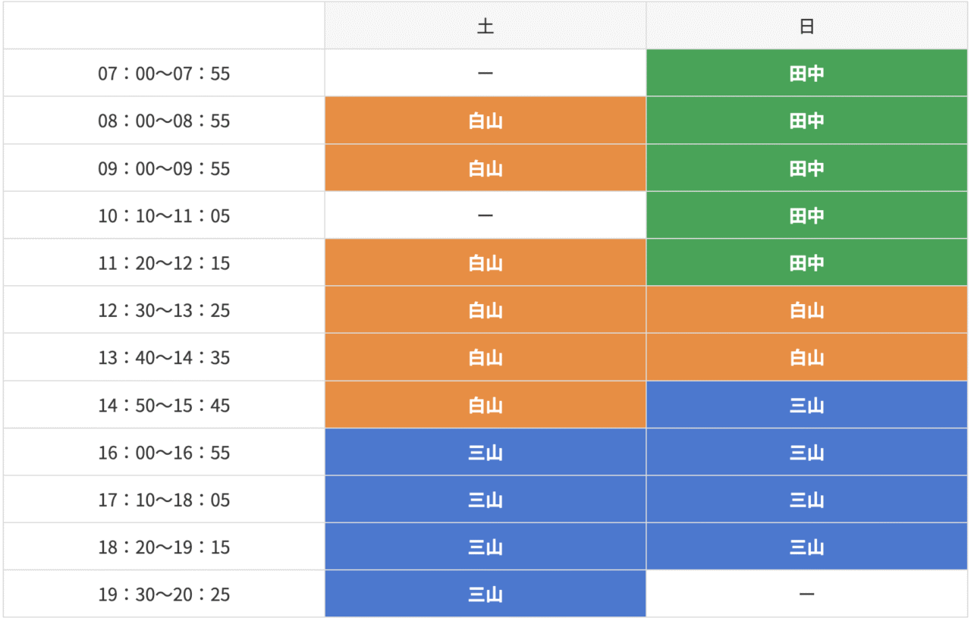Click Saturday 16:00 三山 slot

pos(485,453)
